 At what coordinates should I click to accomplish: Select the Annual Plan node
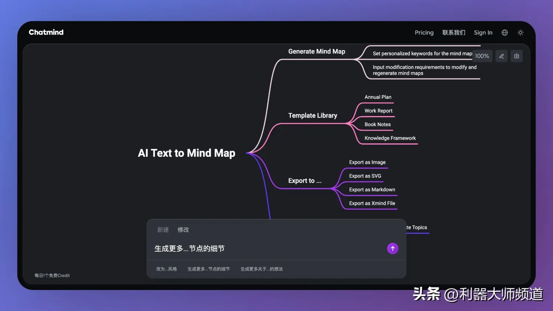coord(378,97)
